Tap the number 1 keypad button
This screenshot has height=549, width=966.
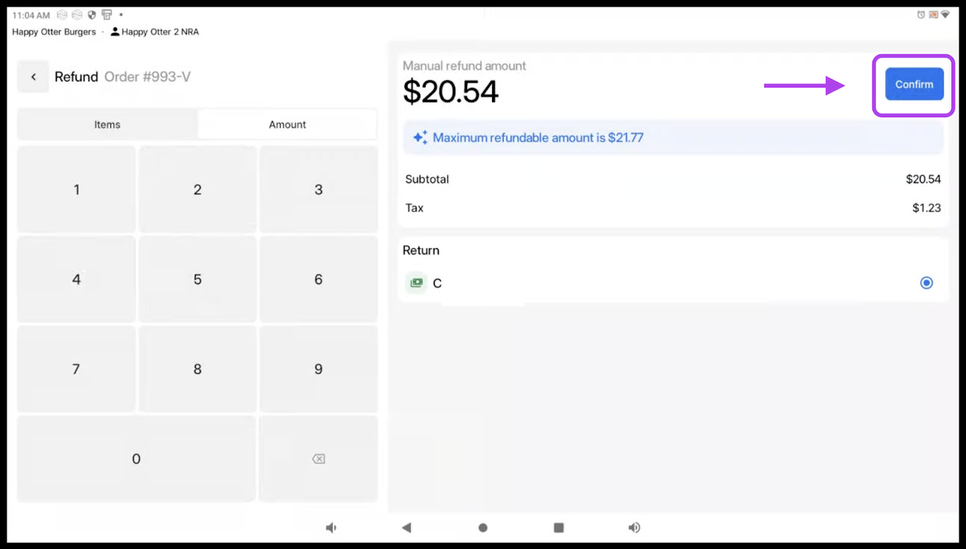coord(77,190)
